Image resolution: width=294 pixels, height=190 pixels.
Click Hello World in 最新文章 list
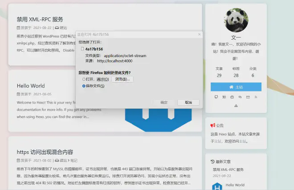click(235, 185)
